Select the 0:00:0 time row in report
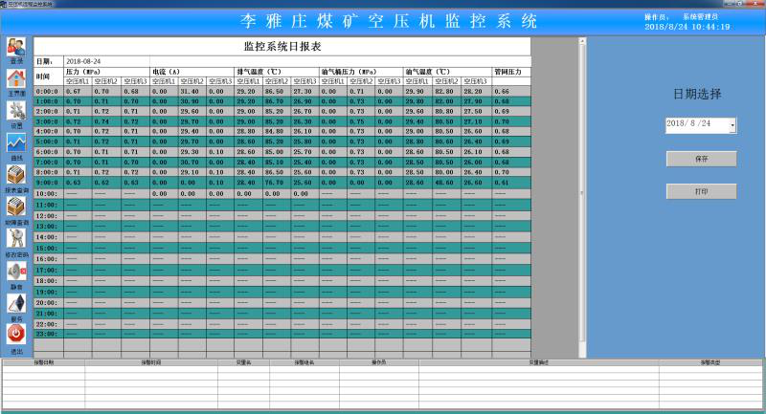 48,91
